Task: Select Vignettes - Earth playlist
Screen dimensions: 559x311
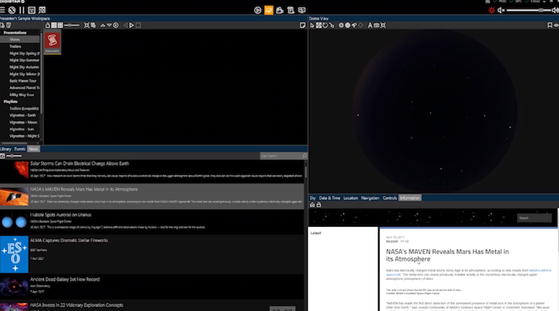Action: (23, 115)
